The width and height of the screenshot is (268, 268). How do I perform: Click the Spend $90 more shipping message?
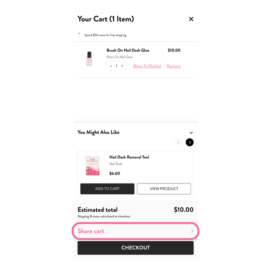point(105,35)
